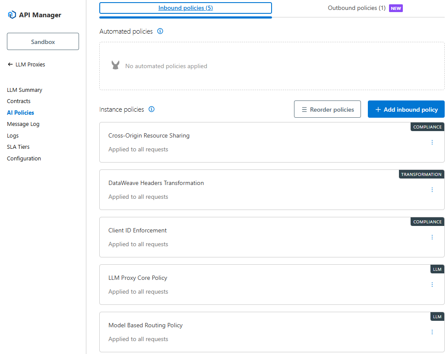
Task: Click COMPLIANCE tag on Cross-Origin Resource Sharing
Action: point(427,127)
